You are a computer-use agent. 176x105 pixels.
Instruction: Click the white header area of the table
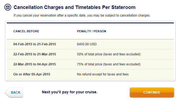click(x=90, y=31)
